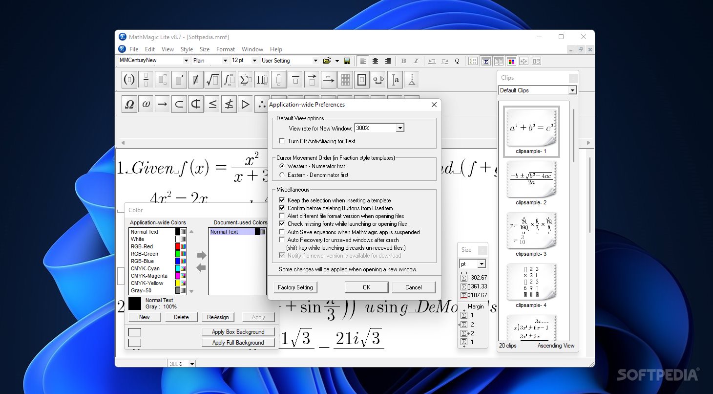Viewport: 713px width, 394px height.
Task: Toggle the Sigma symbol palette window icon
Action: (x=486, y=61)
